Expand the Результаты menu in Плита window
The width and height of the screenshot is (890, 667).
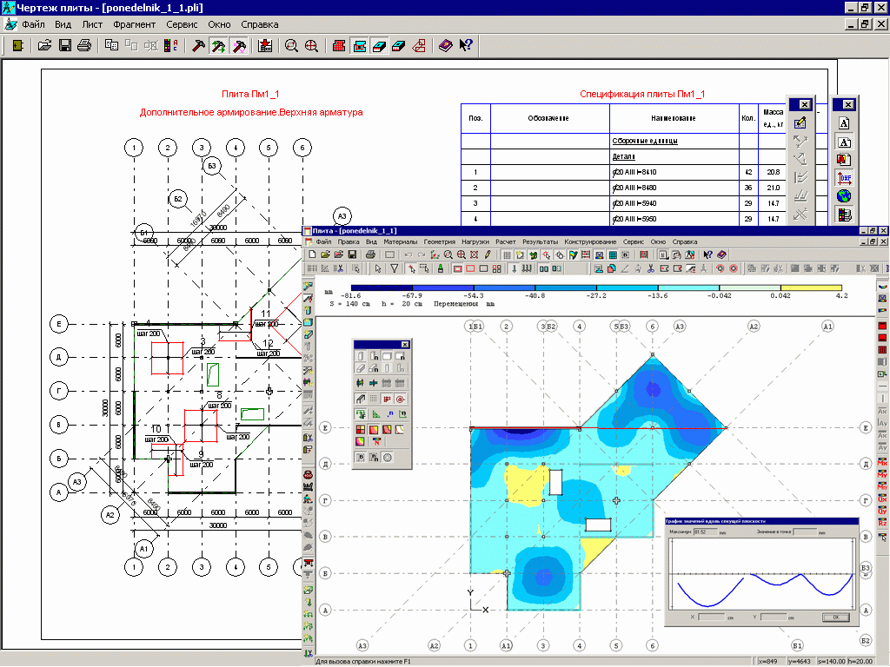click(x=540, y=241)
